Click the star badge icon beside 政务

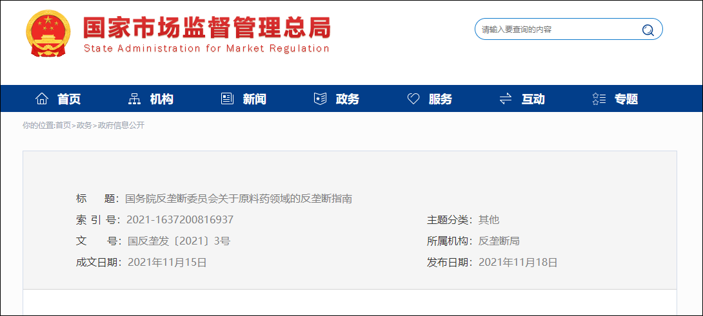[320, 99]
